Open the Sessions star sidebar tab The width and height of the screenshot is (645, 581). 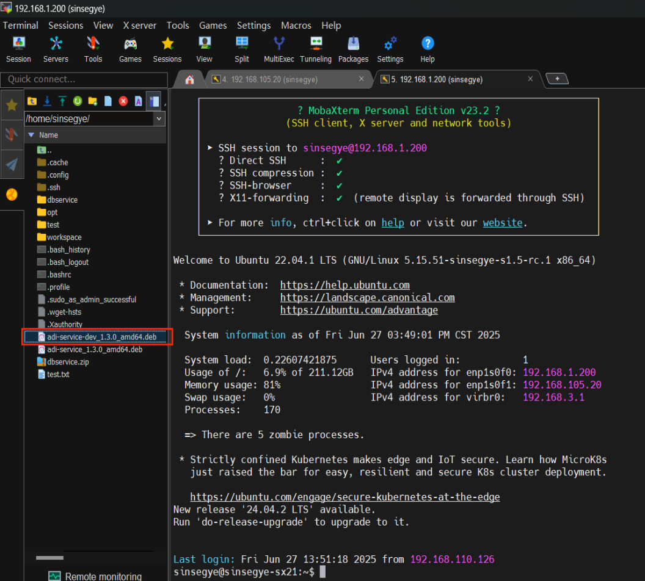(x=12, y=106)
